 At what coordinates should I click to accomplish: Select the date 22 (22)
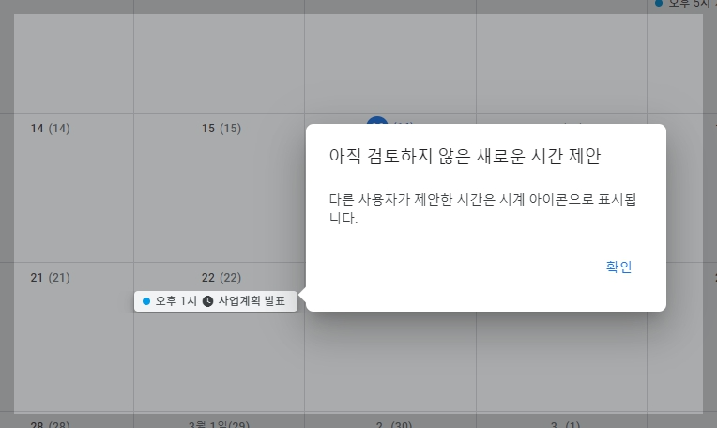click(221, 278)
